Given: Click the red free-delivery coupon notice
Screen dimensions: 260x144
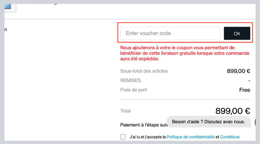Looking at the screenshot, I should point(184,53).
